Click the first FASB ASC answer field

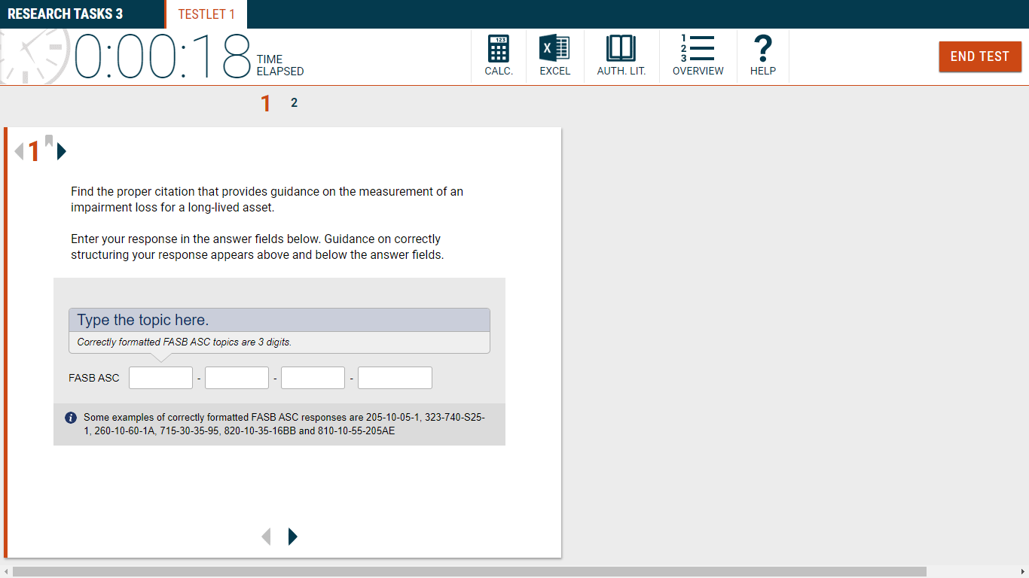coord(160,377)
